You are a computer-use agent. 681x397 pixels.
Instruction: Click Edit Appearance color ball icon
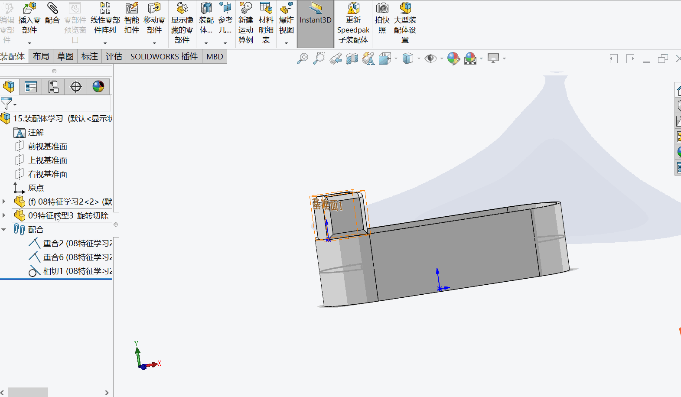(x=453, y=59)
